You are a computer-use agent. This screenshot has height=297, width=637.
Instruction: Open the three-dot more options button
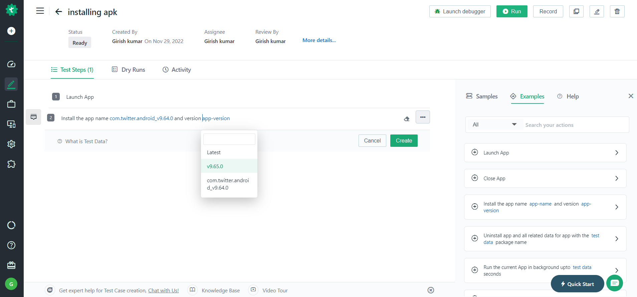[423, 117]
